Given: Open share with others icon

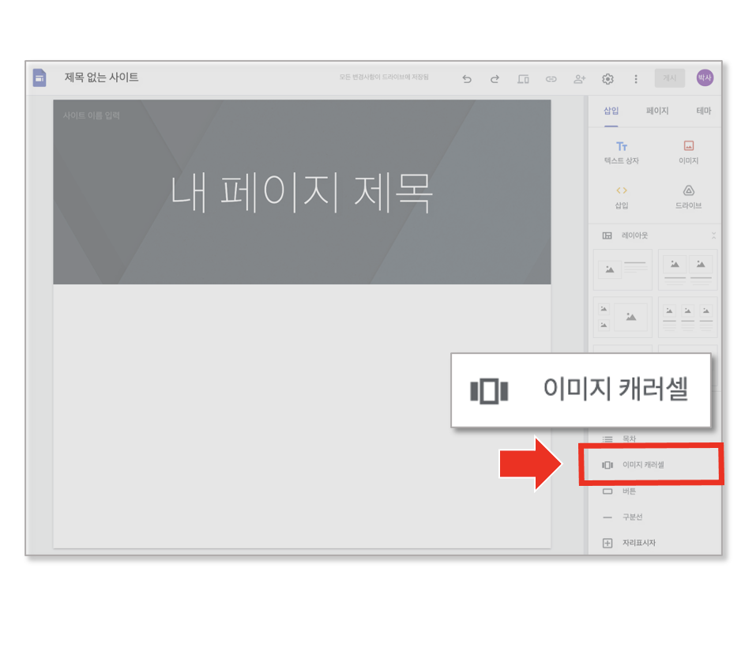Looking at the screenshot, I should [x=579, y=79].
